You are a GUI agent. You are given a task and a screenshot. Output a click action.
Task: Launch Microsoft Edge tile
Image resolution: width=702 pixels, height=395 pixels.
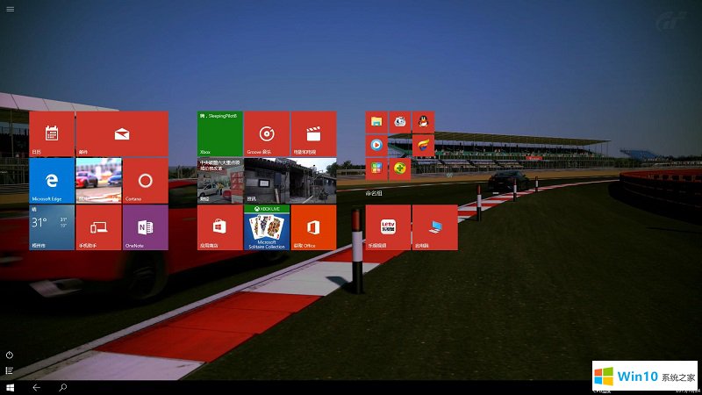52,181
